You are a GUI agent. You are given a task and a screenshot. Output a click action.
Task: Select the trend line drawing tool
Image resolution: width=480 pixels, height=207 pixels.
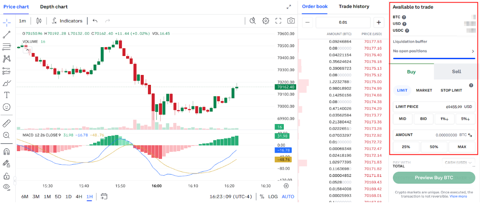(x=6, y=35)
